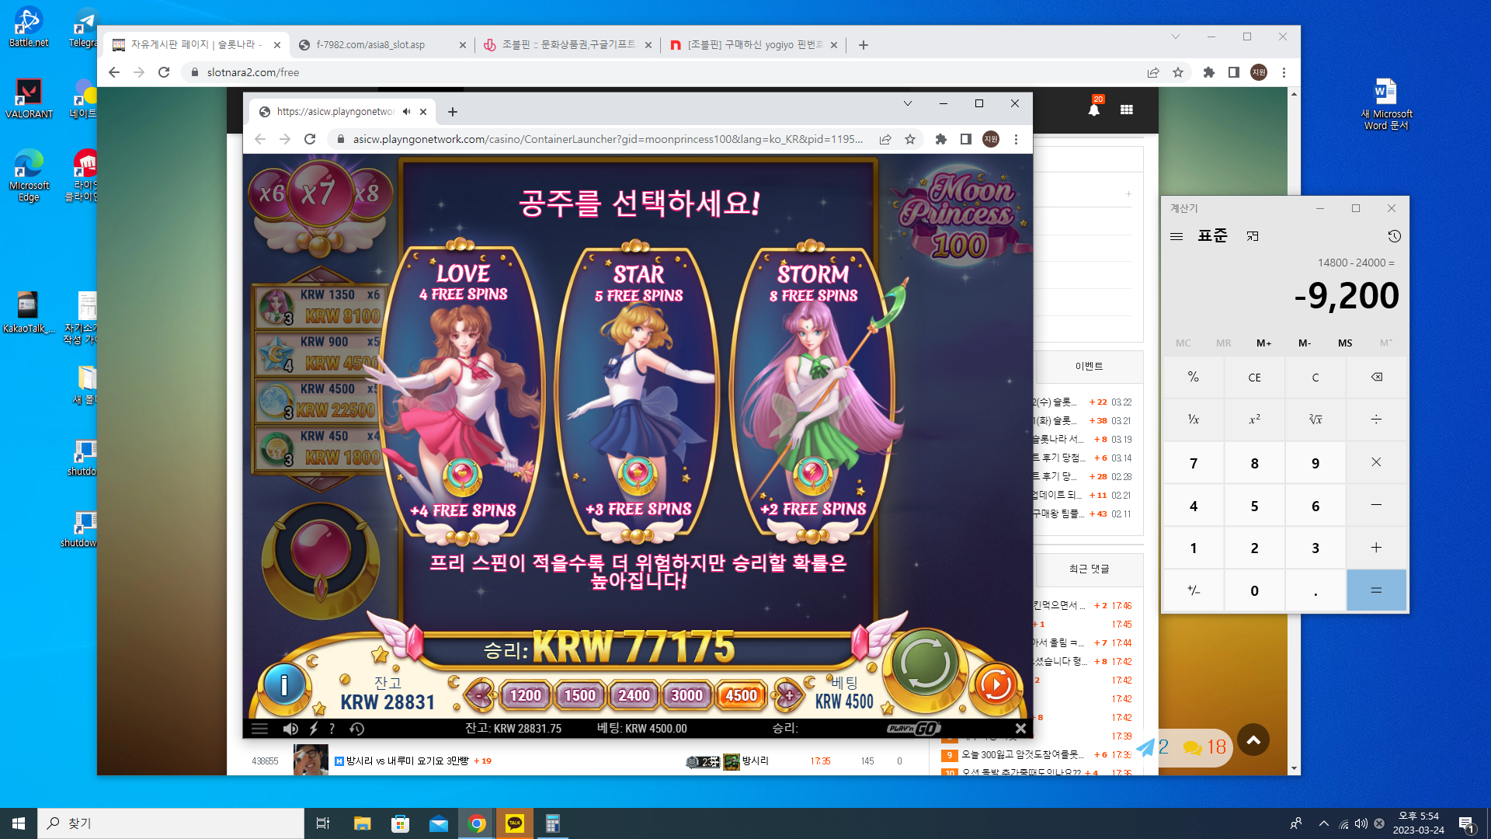Show hidden system tray icons
Viewport: 1491px width, 839px height.
(1324, 823)
